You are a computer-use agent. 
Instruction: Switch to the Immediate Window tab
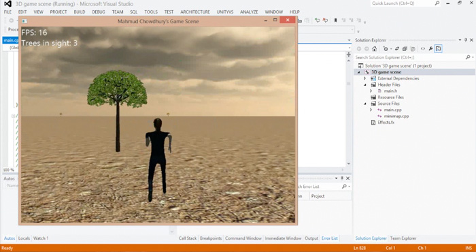coord(283,238)
